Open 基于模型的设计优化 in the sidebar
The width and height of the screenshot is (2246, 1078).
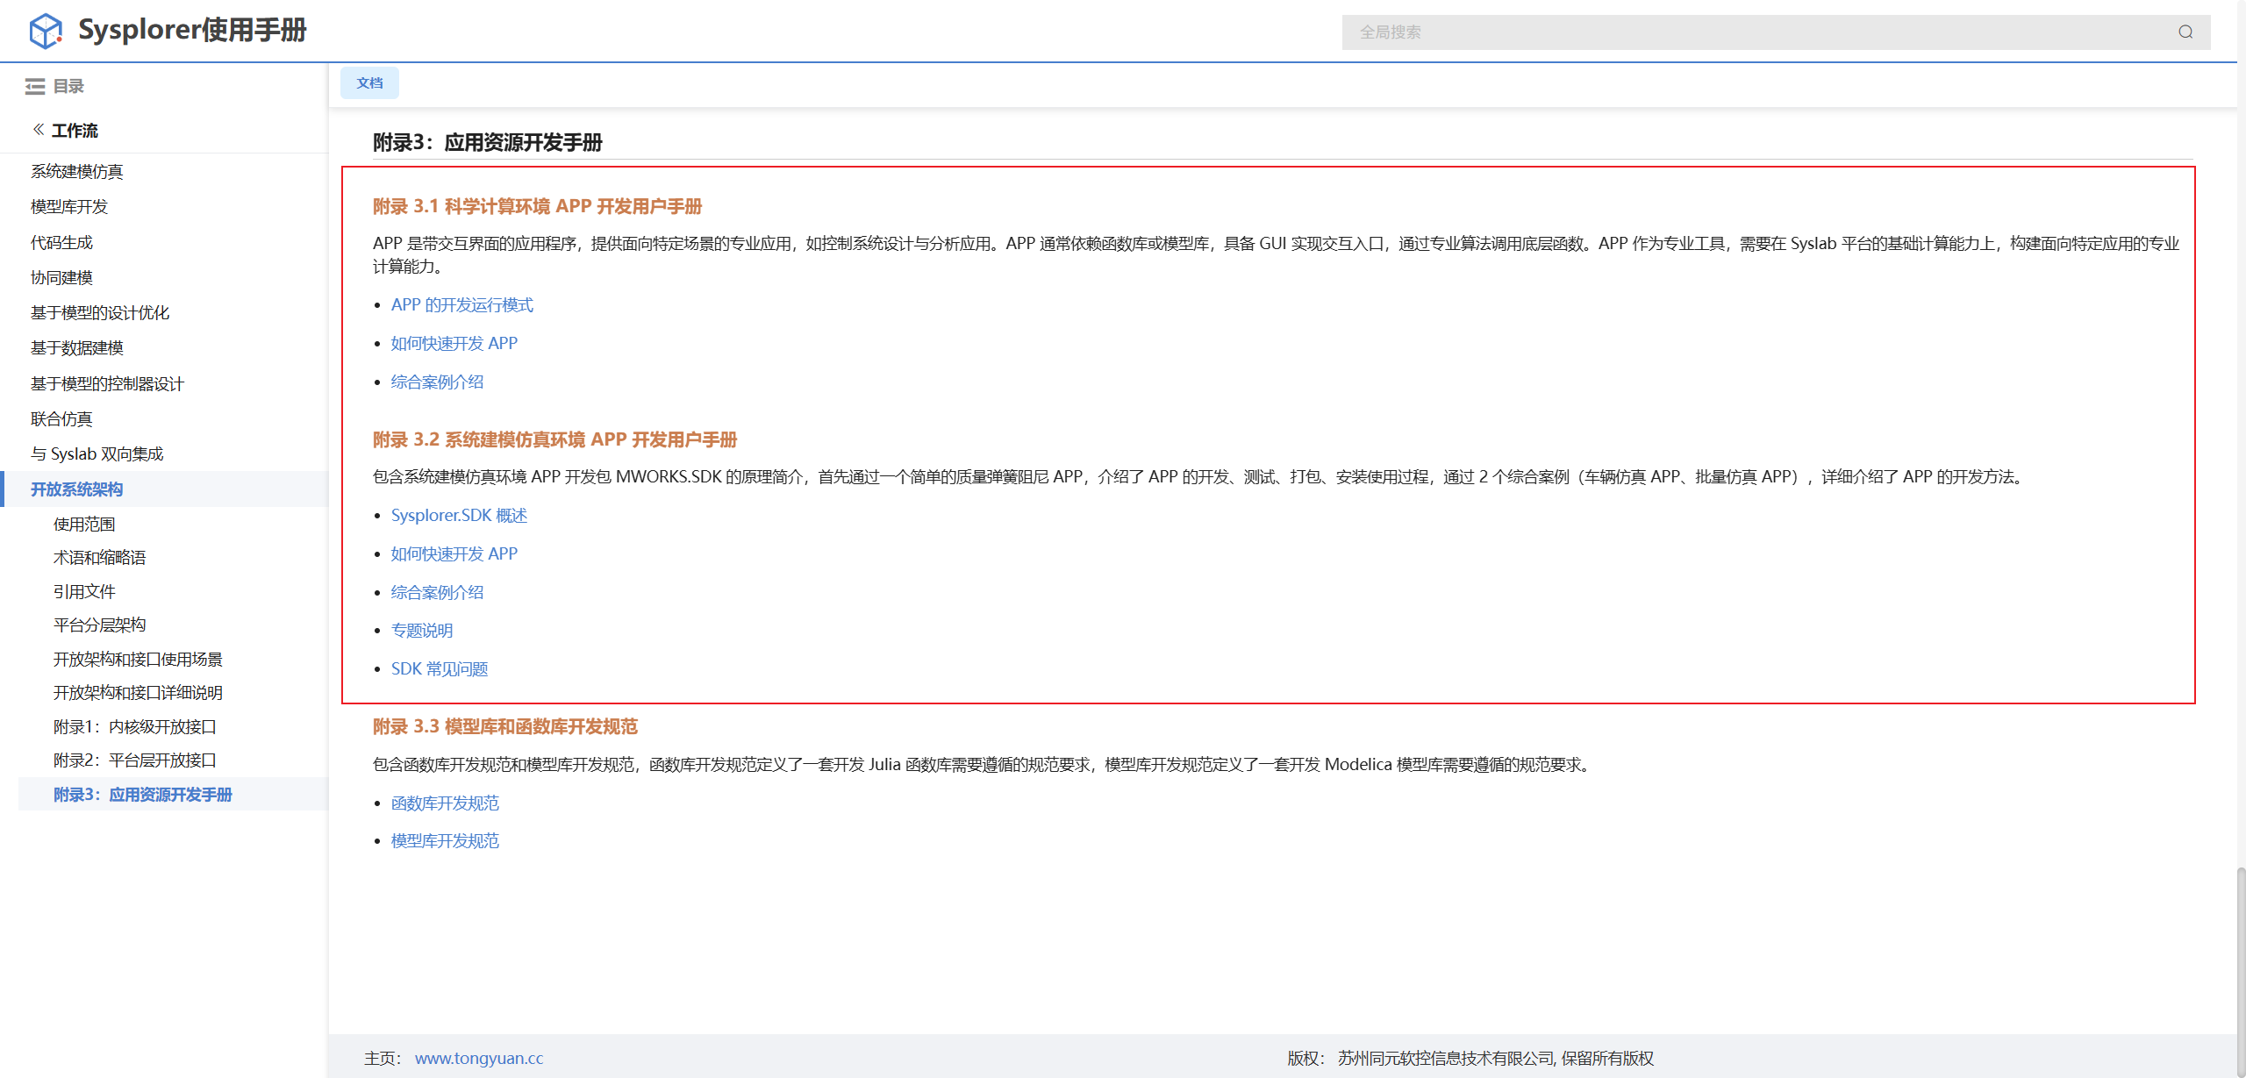(x=100, y=313)
